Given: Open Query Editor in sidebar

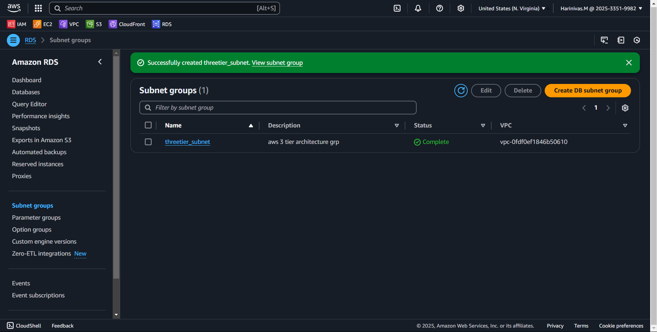Looking at the screenshot, I should click(29, 104).
